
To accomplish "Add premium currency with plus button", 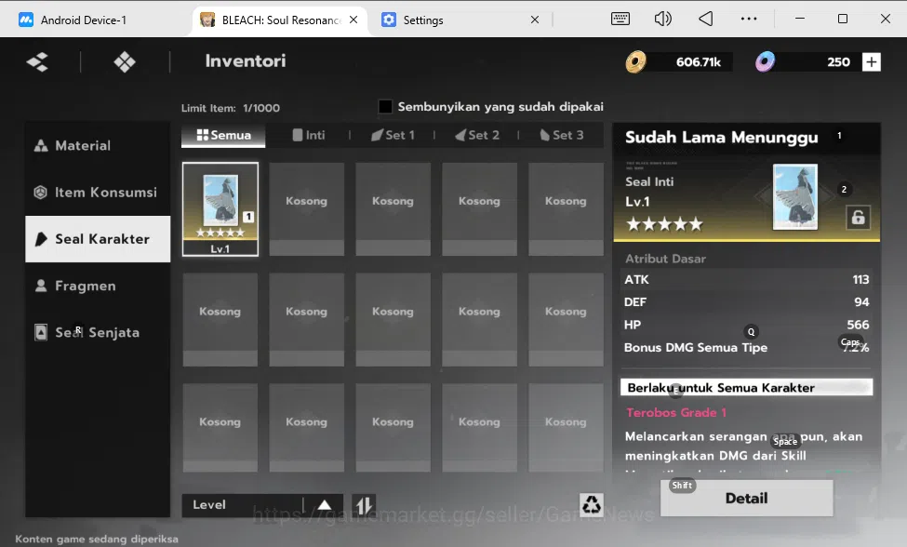I will (x=871, y=62).
